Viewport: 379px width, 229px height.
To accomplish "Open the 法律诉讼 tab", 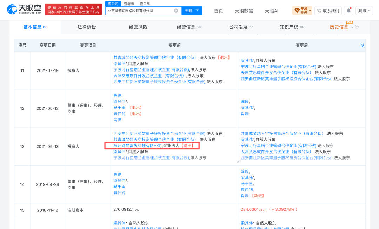I will pyautogui.click(x=87, y=27).
